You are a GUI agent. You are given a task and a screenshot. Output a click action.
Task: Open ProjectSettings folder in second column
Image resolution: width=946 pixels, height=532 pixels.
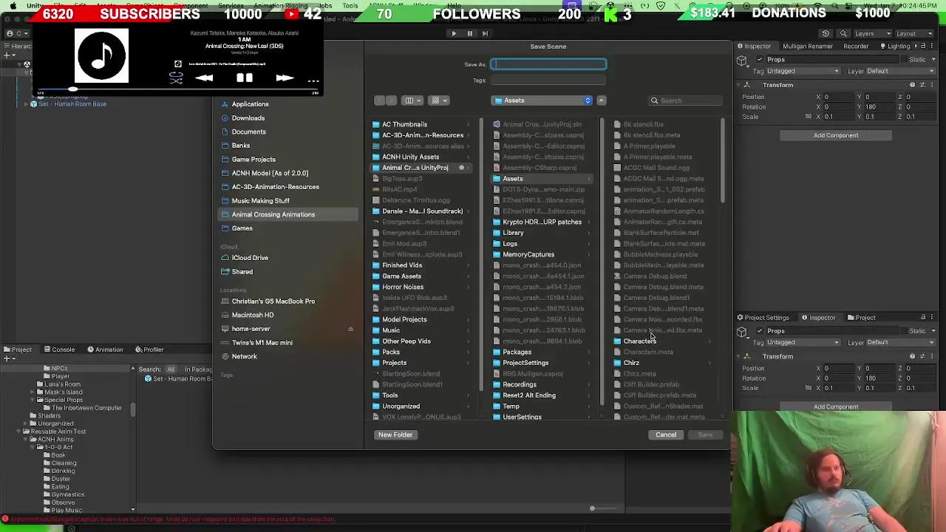pyautogui.click(x=525, y=363)
